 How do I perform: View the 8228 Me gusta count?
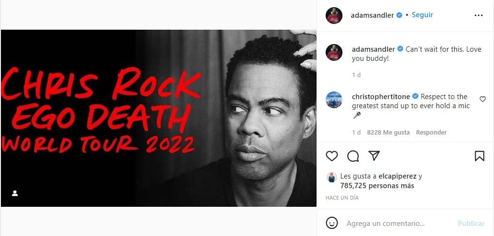(x=388, y=133)
